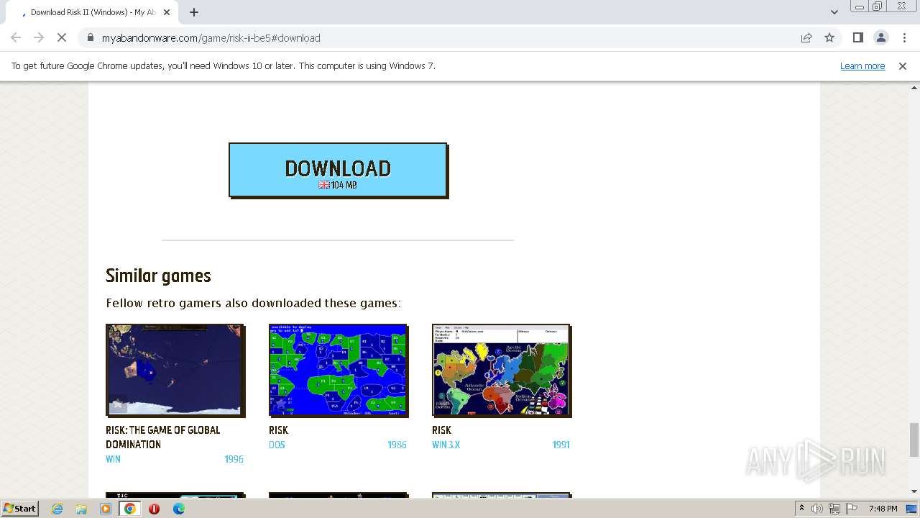This screenshot has height=518, width=920.
Task: Click the page vertical scrollbar thumb
Action: 914,440
